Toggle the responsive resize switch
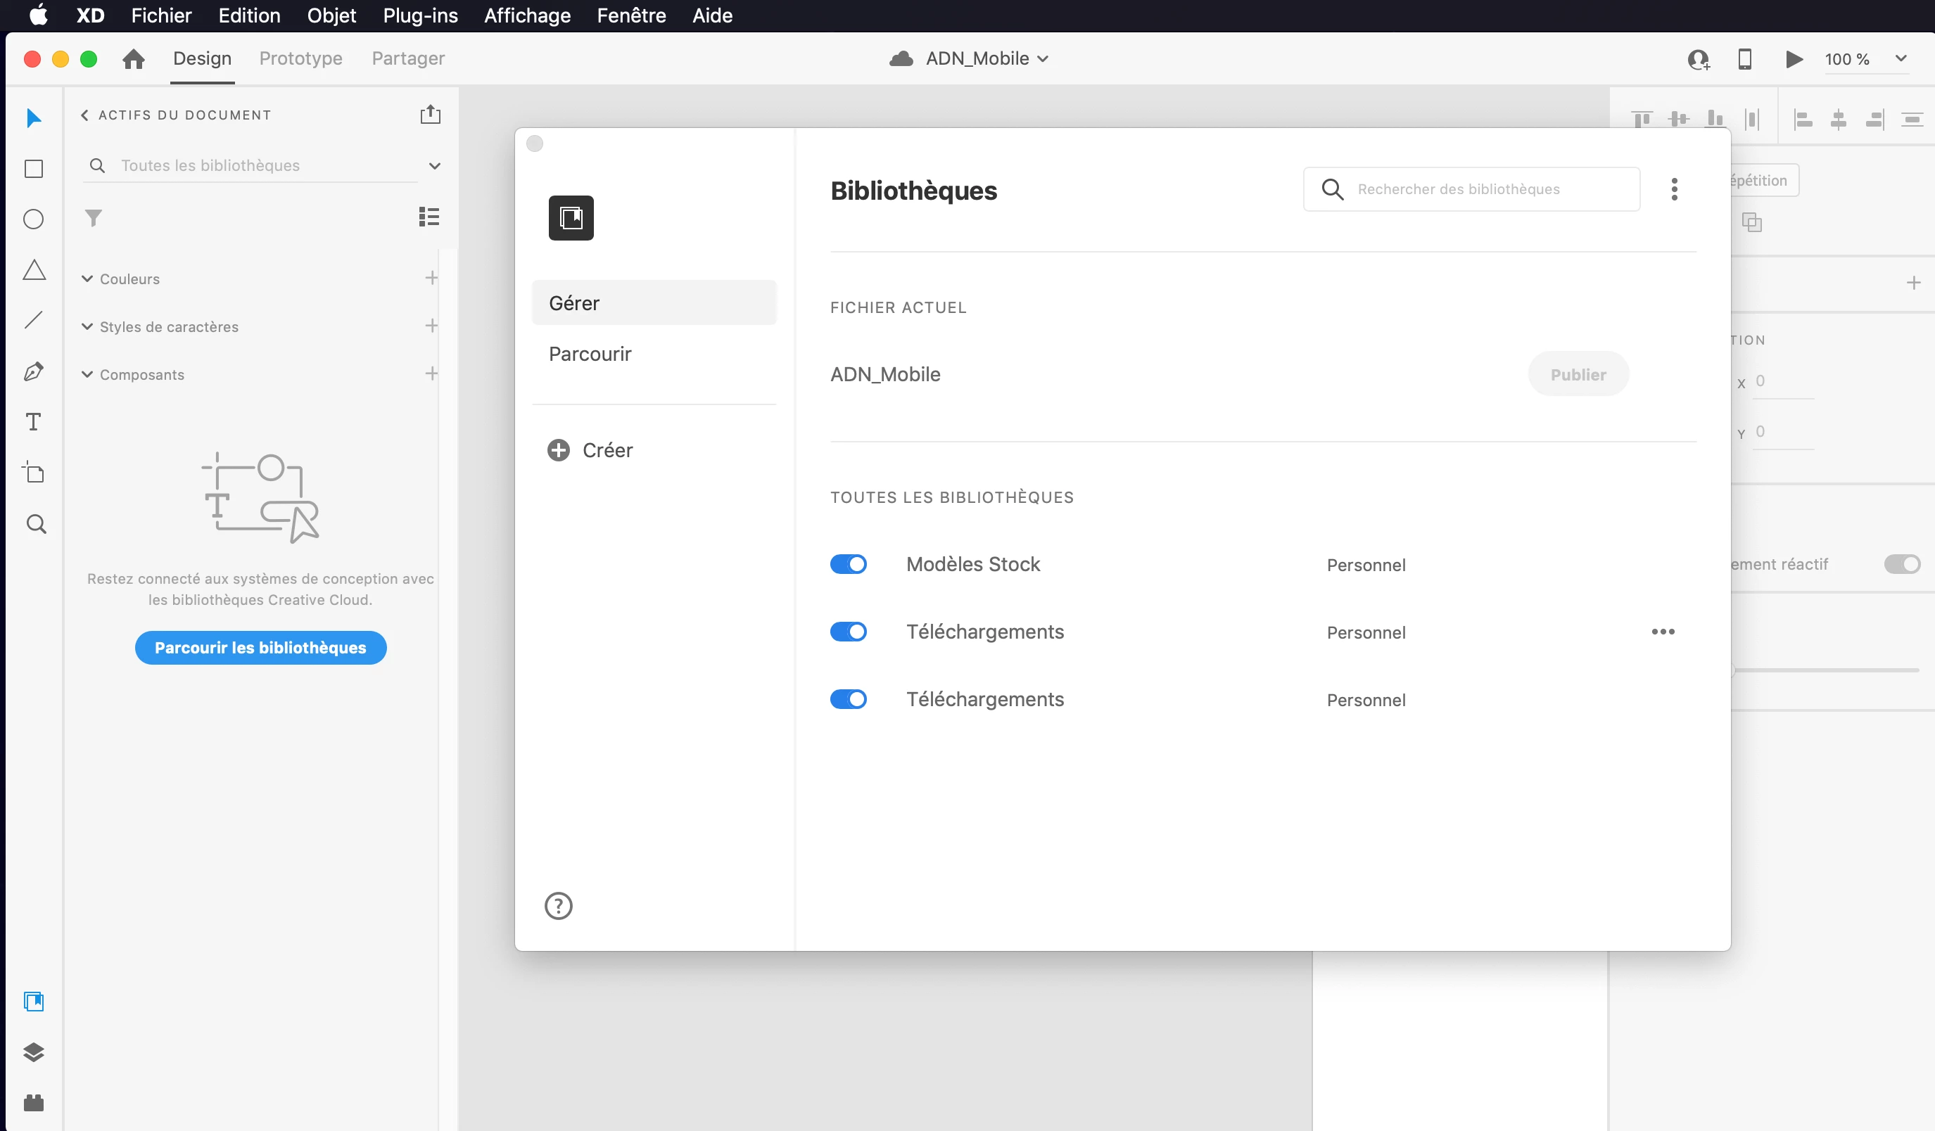This screenshot has height=1131, width=1935. pos(1901,564)
